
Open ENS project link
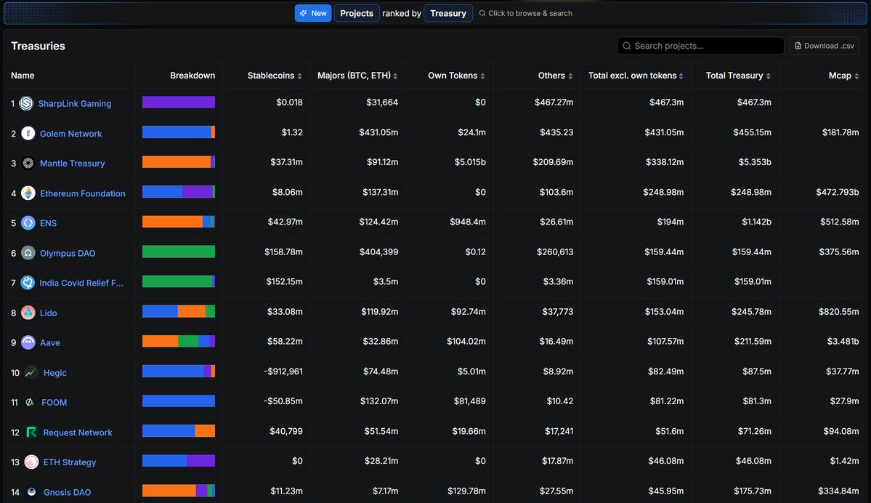[x=48, y=223]
